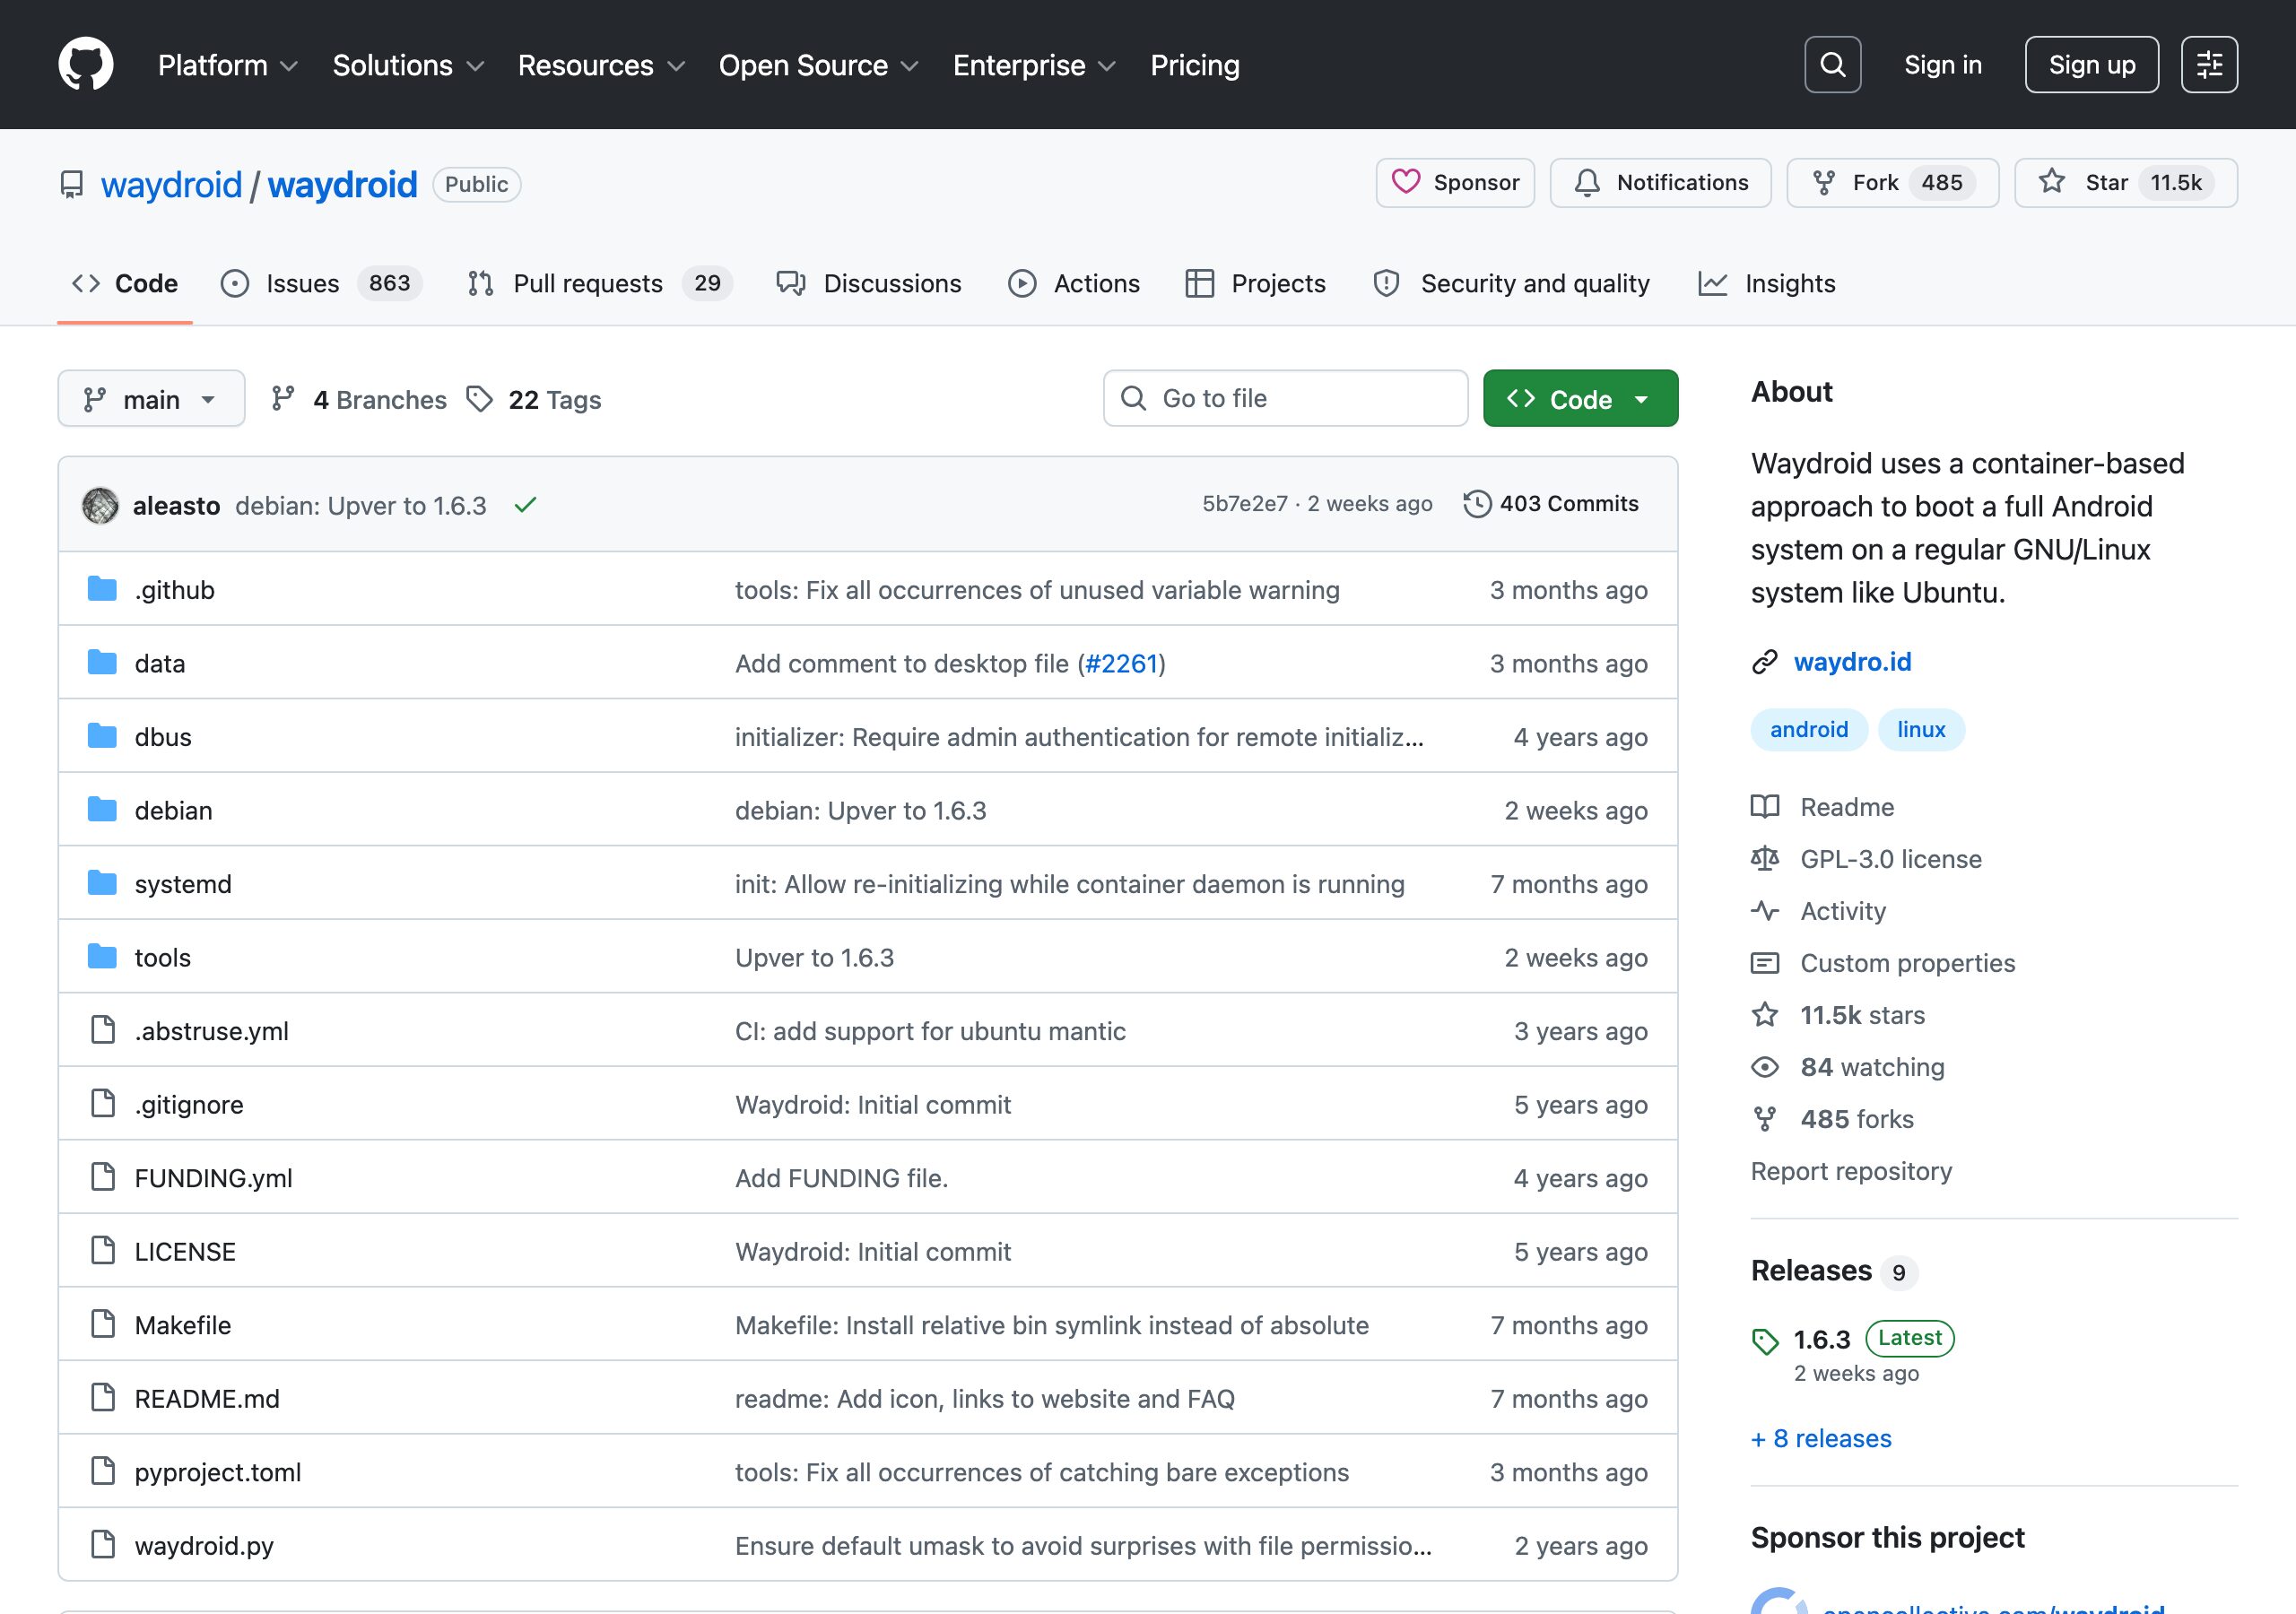
Task: Click the Star icon
Action: (x=2052, y=182)
